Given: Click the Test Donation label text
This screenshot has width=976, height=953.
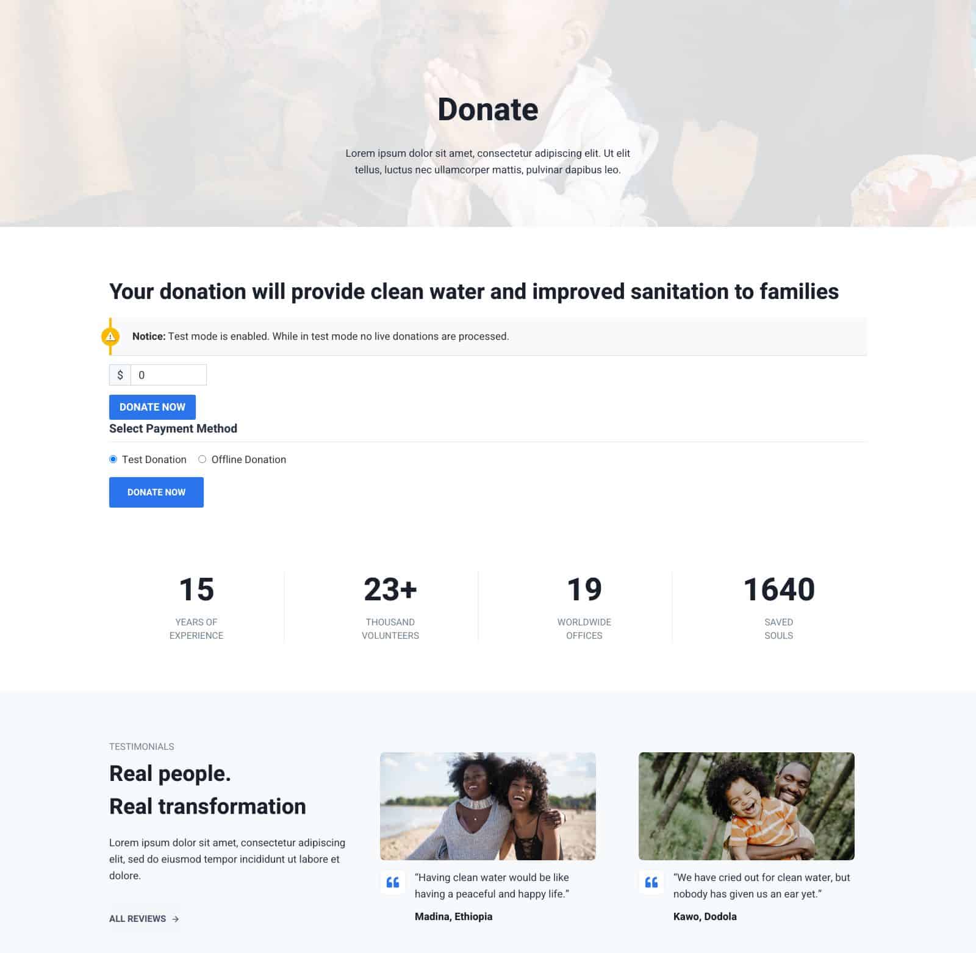Looking at the screenshot, I should (154, 459).
